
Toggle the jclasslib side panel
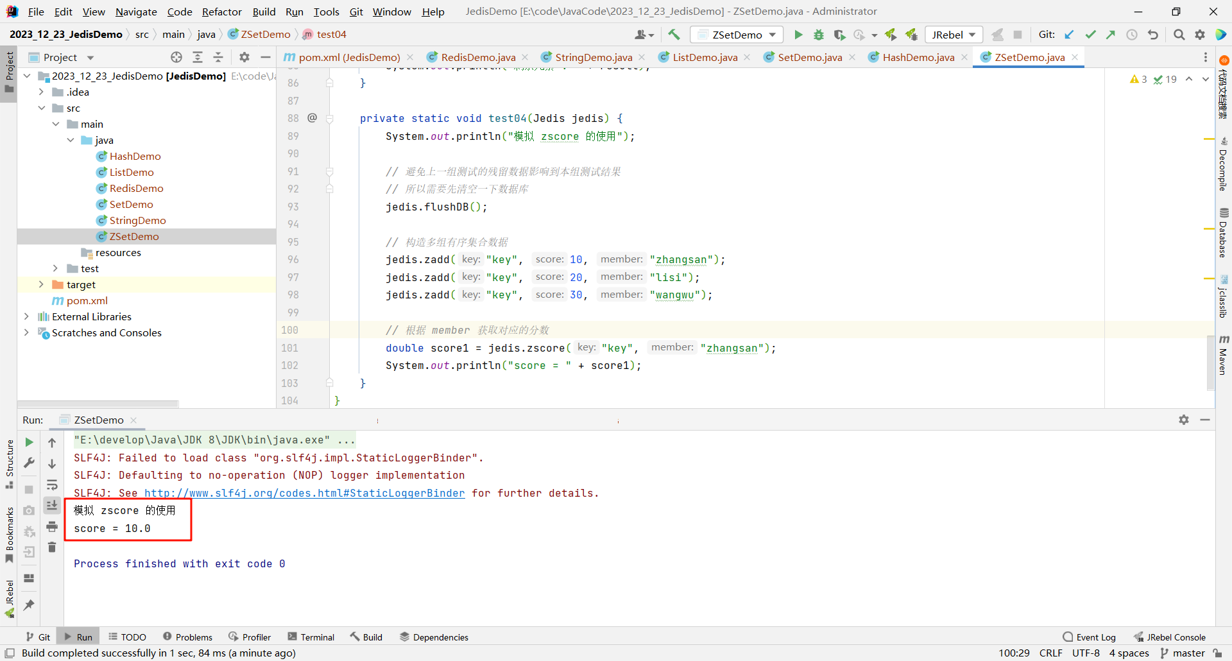[1224, 297]
